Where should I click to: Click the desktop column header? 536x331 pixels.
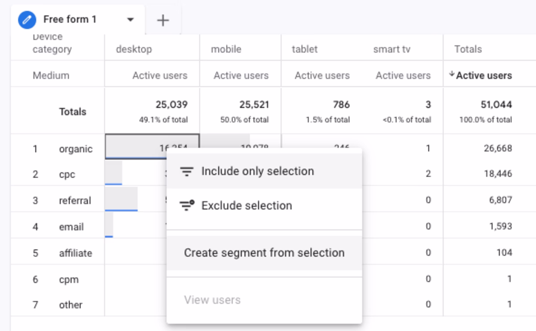[134, 49]
